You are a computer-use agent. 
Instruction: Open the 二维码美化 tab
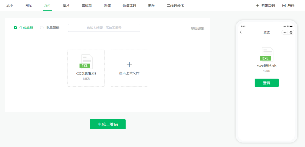[x=175, y=6]
